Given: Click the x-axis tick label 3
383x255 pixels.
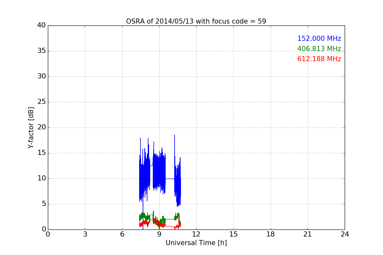Looking at the screenshot, I should point(85,234).
